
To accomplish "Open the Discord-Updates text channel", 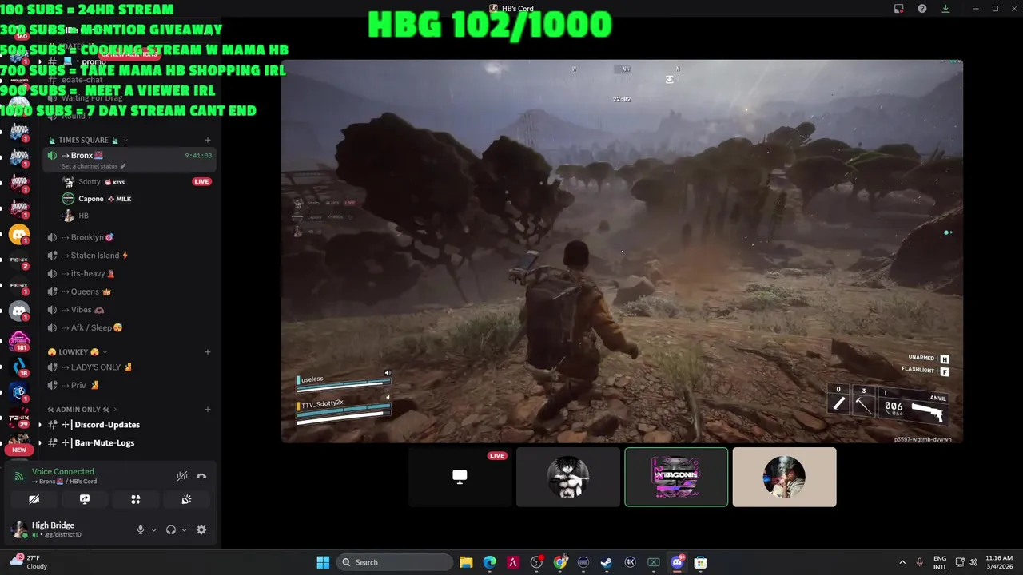I will (x=129, y=425).
